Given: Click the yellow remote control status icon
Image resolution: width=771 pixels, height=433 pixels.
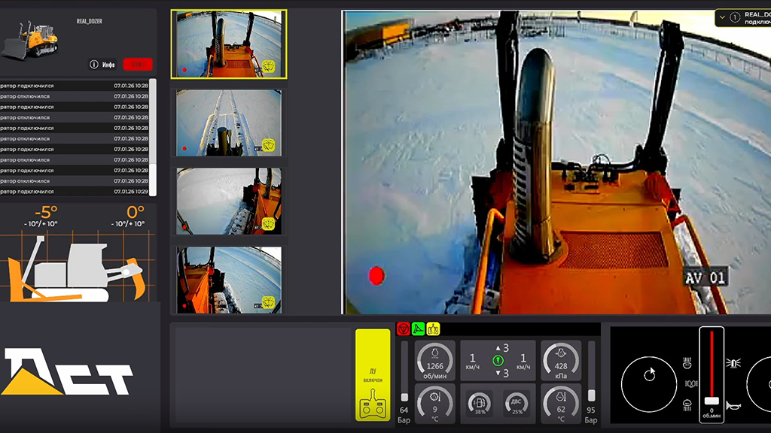Looking at the screenshot, I should click(x=433, y=329).
